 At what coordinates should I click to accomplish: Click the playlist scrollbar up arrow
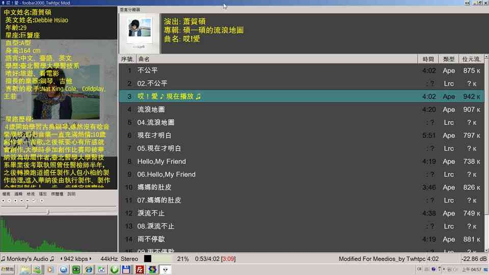click(x=486, y=57)
